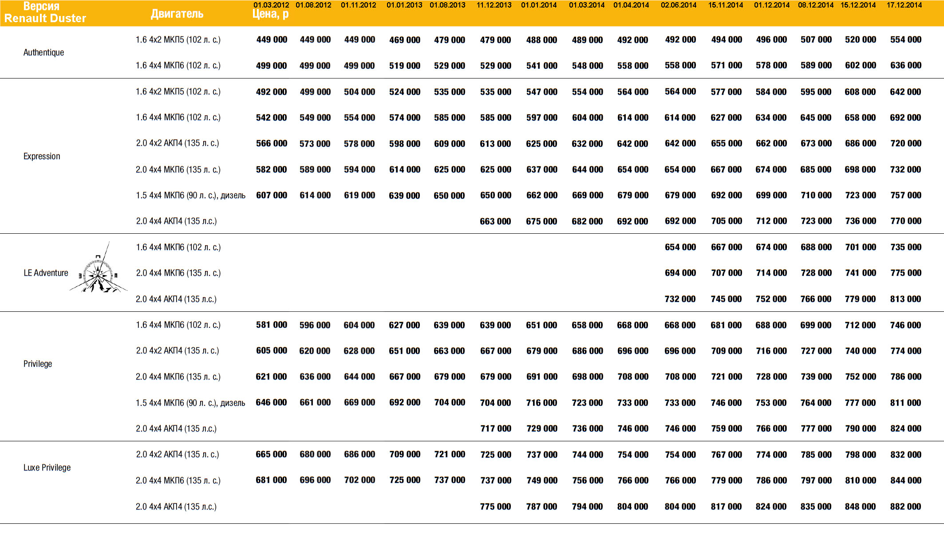Click price cell 607 000

pos(272,195)
